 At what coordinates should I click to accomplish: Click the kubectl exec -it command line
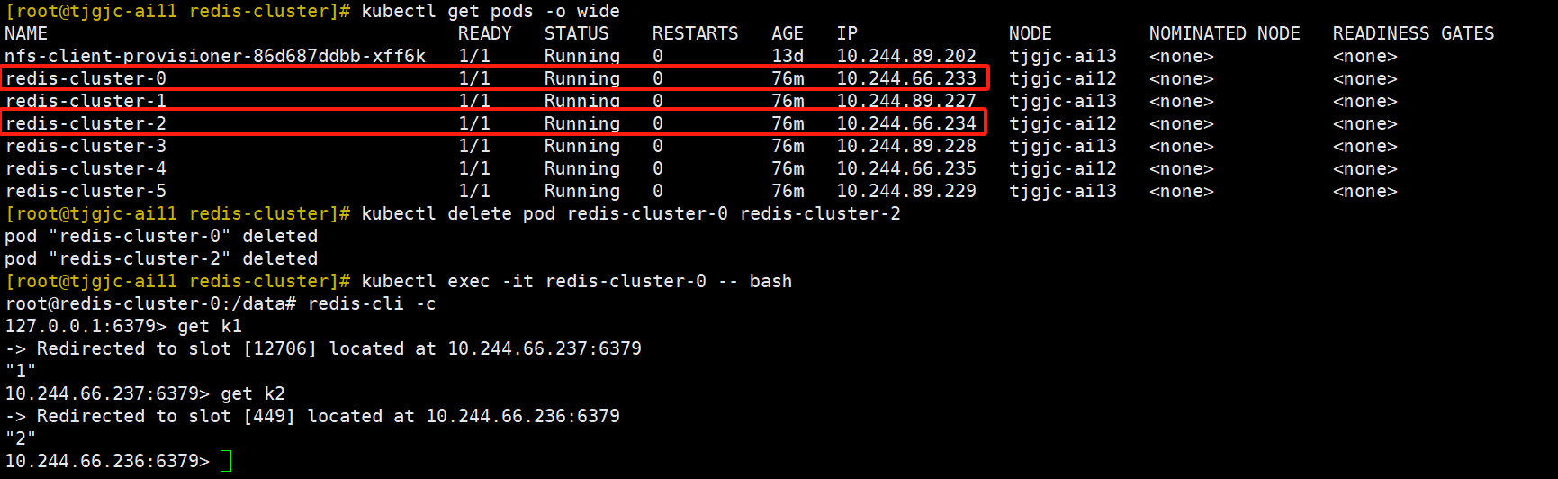click(577, 281)
